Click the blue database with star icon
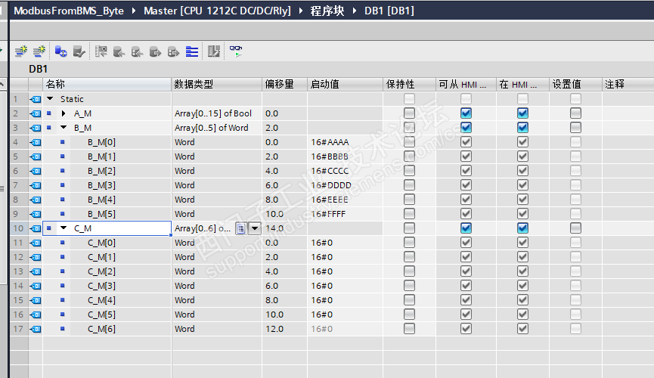Screen dimensions: 654x378 (x=61, y=51)
